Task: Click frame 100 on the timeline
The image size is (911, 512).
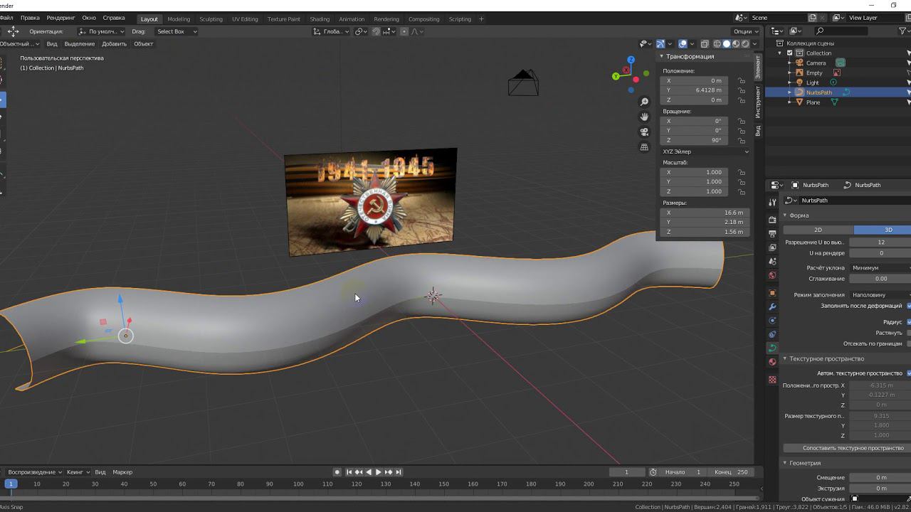Action: click(298, 484)
